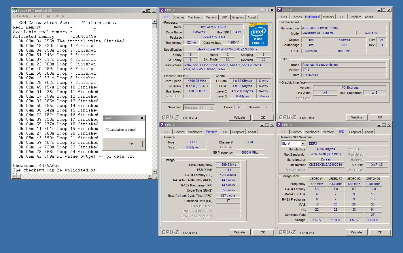Viewport: 403px width, 253px height.
Task: Switch to SPD tab in top-left CPU-Z window
Action: 224,17
